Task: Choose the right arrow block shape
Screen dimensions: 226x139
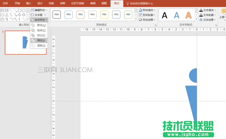Action: [x=19, y=15]
